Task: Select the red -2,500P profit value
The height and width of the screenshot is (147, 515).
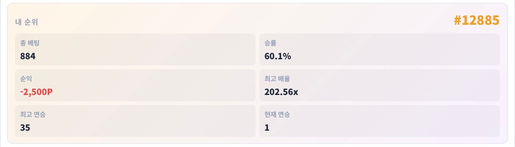Action: click(x=36, y=92)
